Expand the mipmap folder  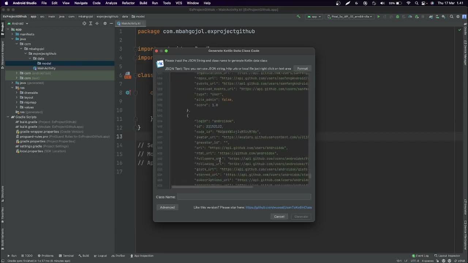(17, 102)
